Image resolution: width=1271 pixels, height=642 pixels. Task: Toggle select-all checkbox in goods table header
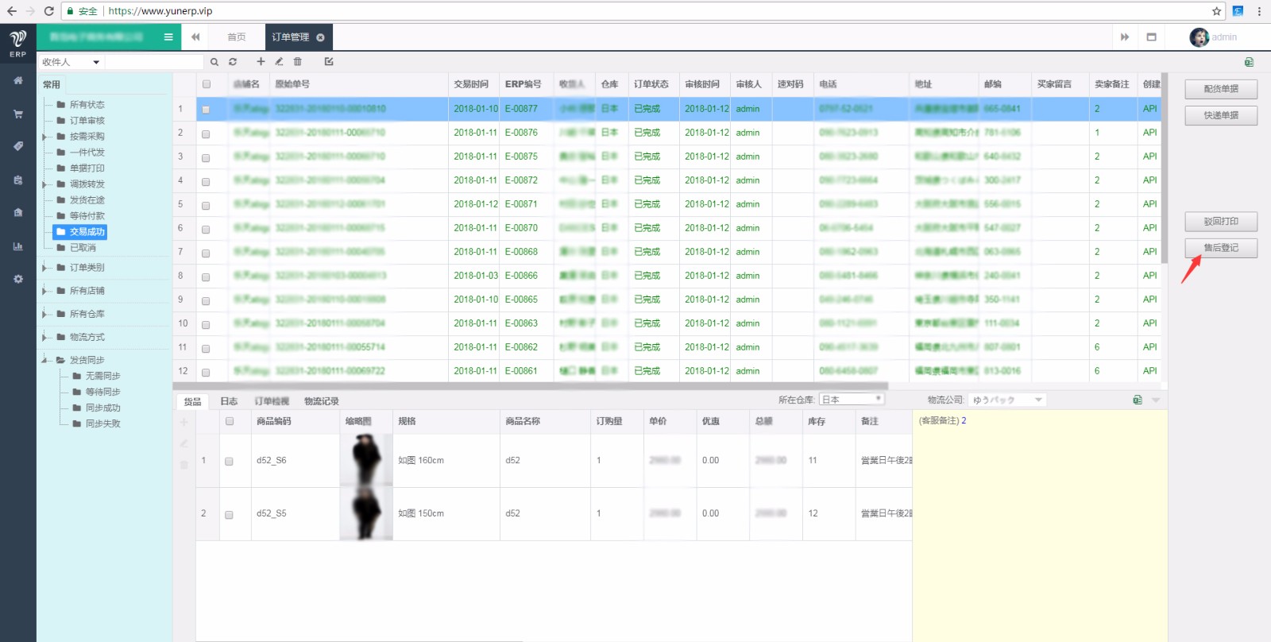click(230, 421)
